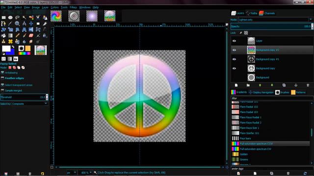314x176 pixels.
Task: Refresh the gradients list
Action: pyautogui.click(x=305, y=174)
